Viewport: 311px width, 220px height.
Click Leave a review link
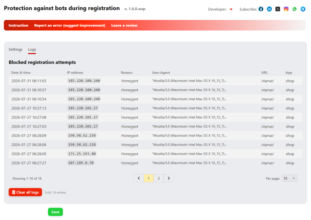(x=124, y=25)
